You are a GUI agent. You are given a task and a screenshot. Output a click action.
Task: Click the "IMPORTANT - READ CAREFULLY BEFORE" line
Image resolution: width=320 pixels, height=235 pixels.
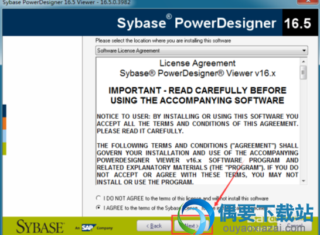tap(198, 91)
